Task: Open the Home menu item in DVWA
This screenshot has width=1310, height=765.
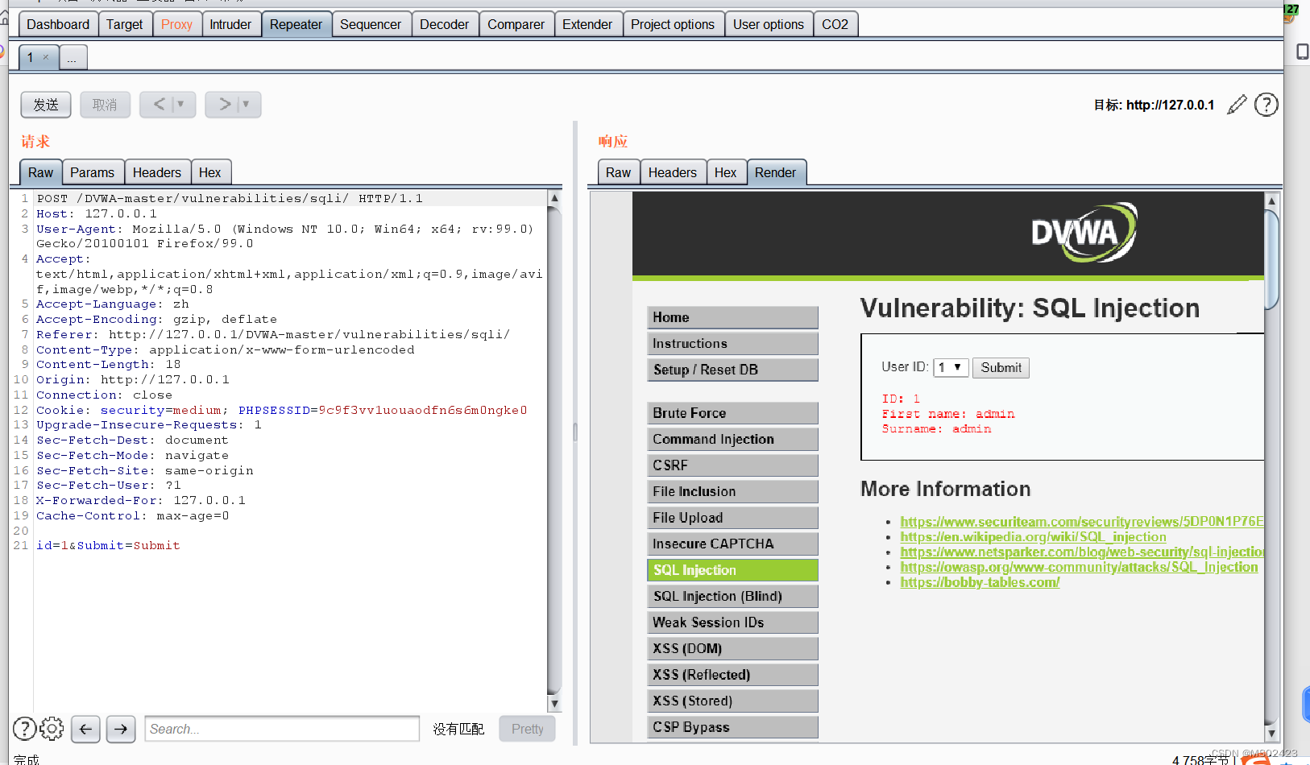Action: pyautogui.click(x=732, y=317)
